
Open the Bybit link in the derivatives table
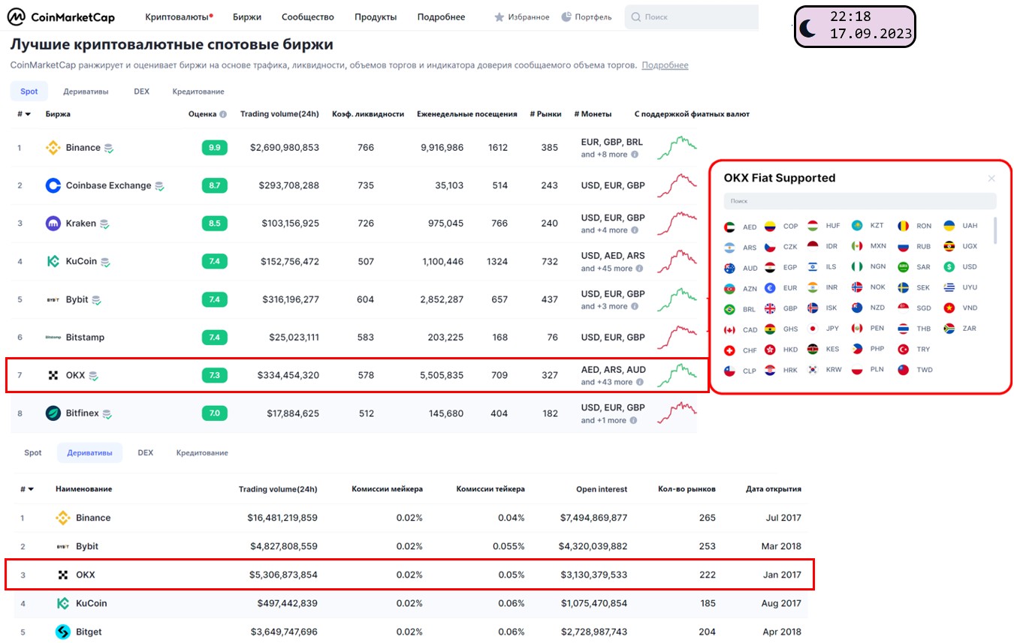87,546
